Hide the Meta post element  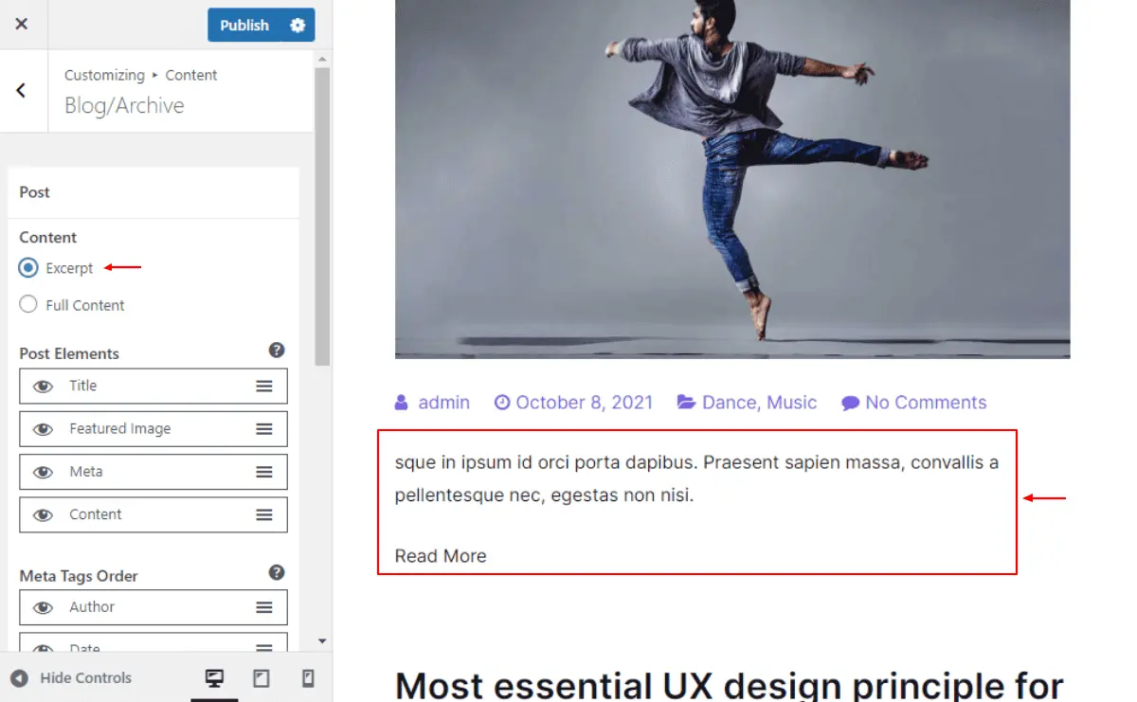coord(43,472)
